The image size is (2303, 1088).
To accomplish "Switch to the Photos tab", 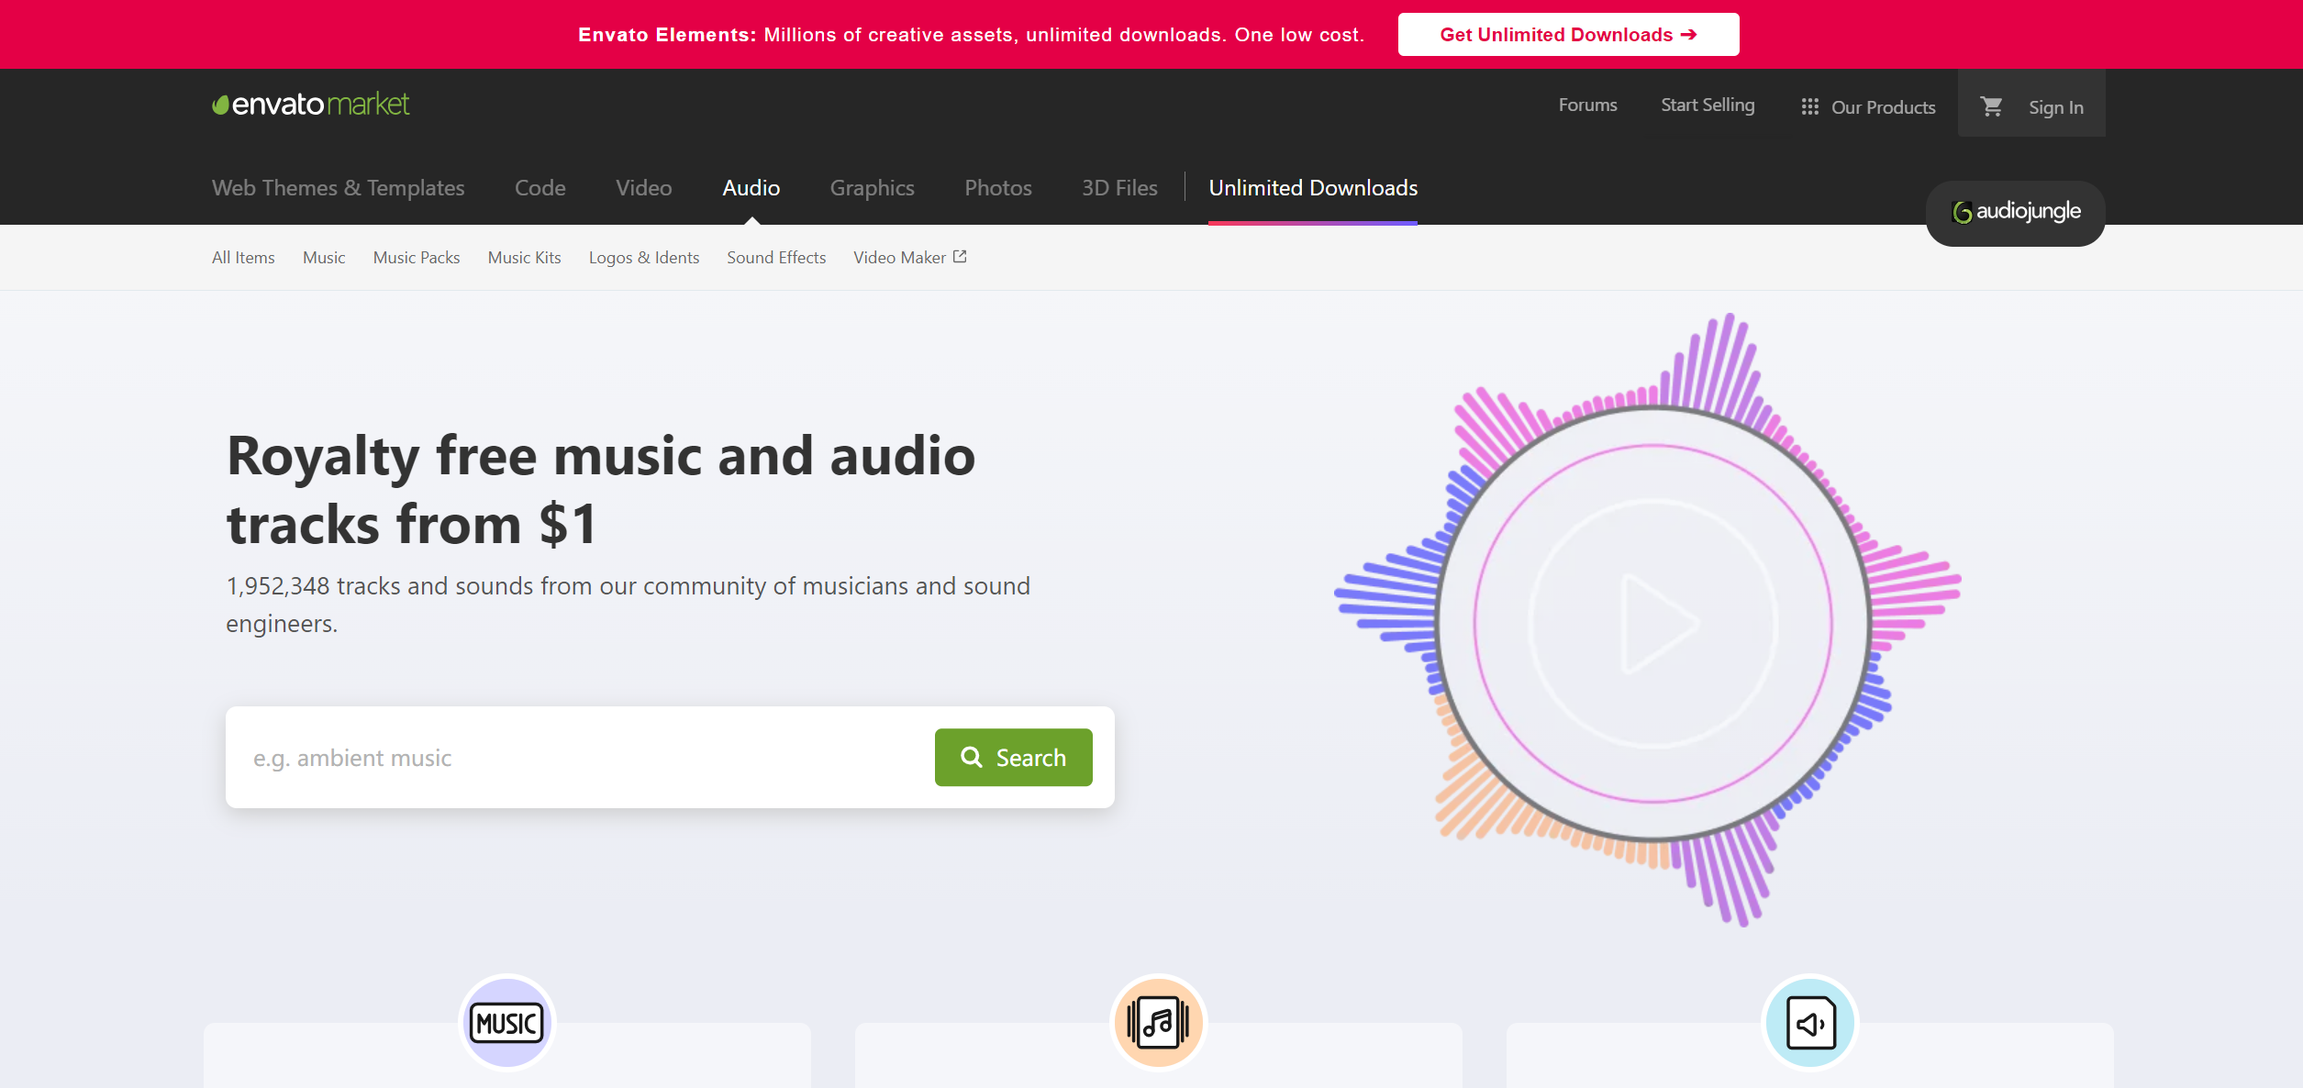I will point(997,187).
